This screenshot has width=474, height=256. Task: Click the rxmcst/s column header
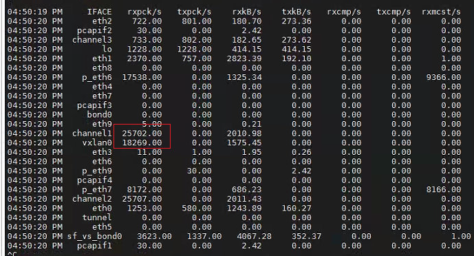441,12
